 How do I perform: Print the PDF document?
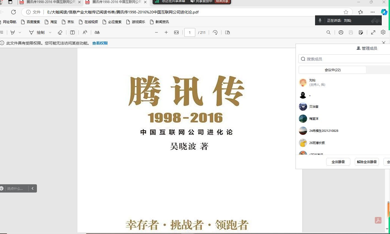pyautogui.click(x=341, y=32)
